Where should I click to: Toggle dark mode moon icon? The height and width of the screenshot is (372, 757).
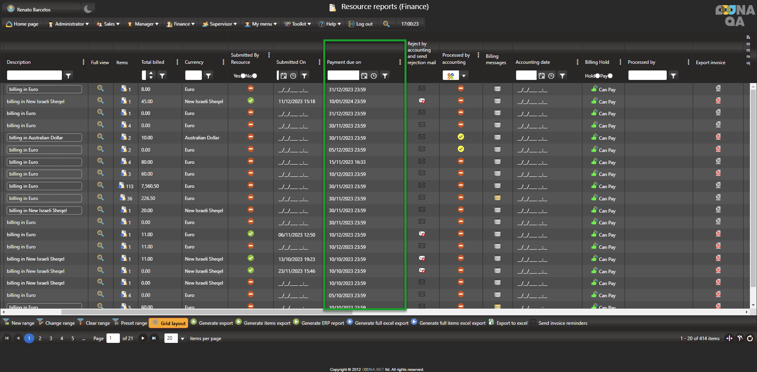click(88, 9)
